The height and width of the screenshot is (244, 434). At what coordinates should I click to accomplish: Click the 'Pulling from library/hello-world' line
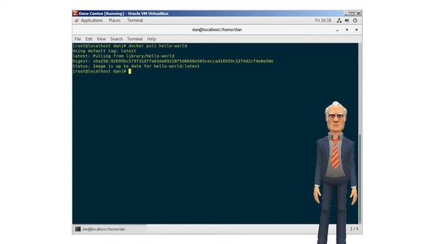pos(123,56)
